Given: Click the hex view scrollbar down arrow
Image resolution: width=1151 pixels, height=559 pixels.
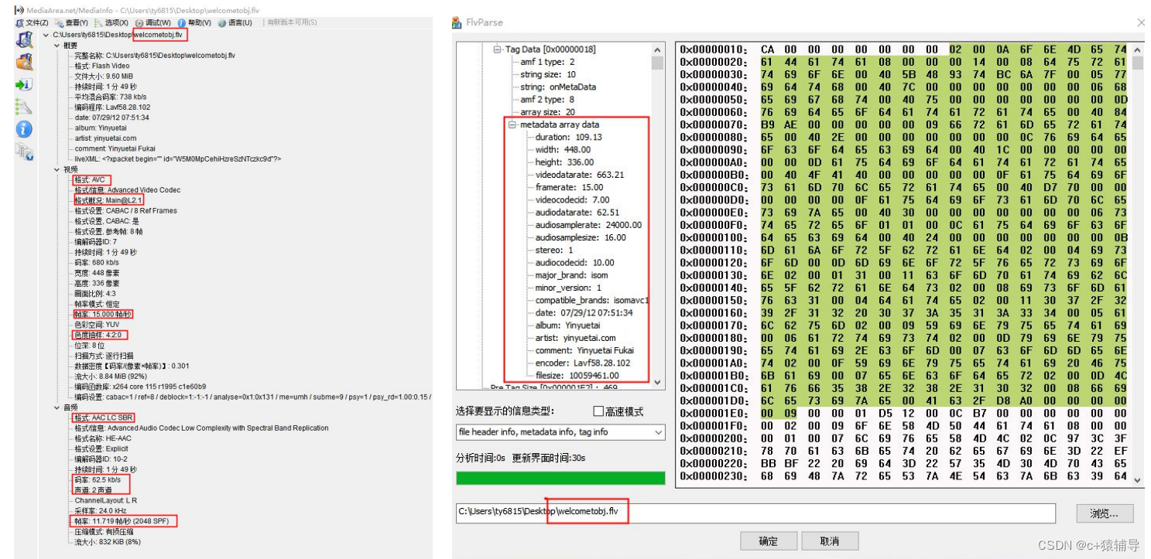Looking at the screenshot, I should coord(1138,479).
